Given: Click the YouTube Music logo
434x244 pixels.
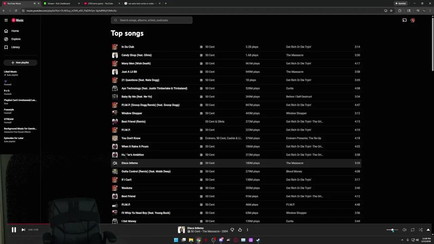Looking at the screenshot, I should 18,20.
